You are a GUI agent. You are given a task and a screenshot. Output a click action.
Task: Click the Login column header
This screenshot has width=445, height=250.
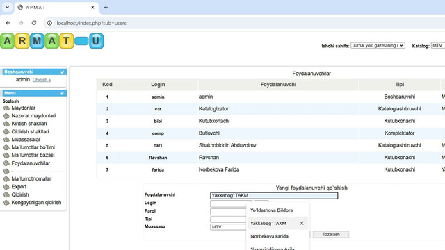point(158,85)
